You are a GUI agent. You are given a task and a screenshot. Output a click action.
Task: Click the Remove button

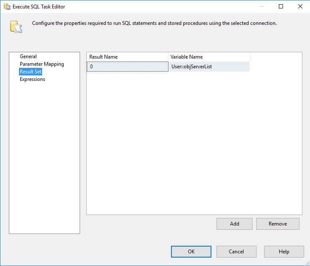278,224
